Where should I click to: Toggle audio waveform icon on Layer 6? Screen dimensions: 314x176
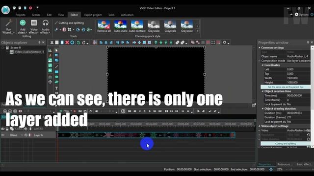pos(26,135)
